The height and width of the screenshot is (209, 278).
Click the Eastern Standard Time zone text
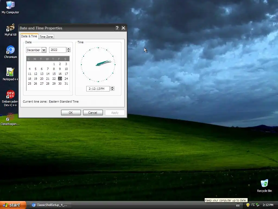[x=64, y=102]
